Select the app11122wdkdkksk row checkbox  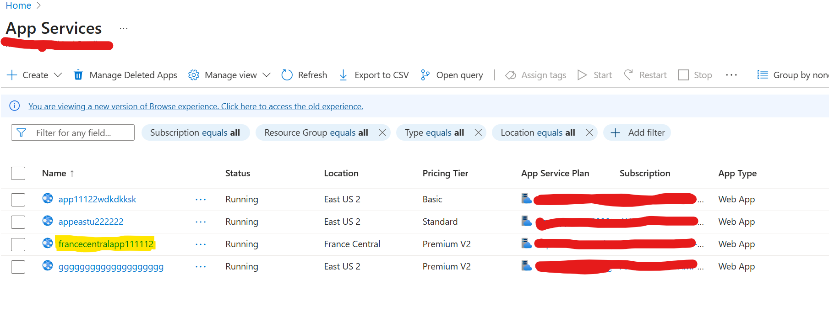click(x=18, y=200)
